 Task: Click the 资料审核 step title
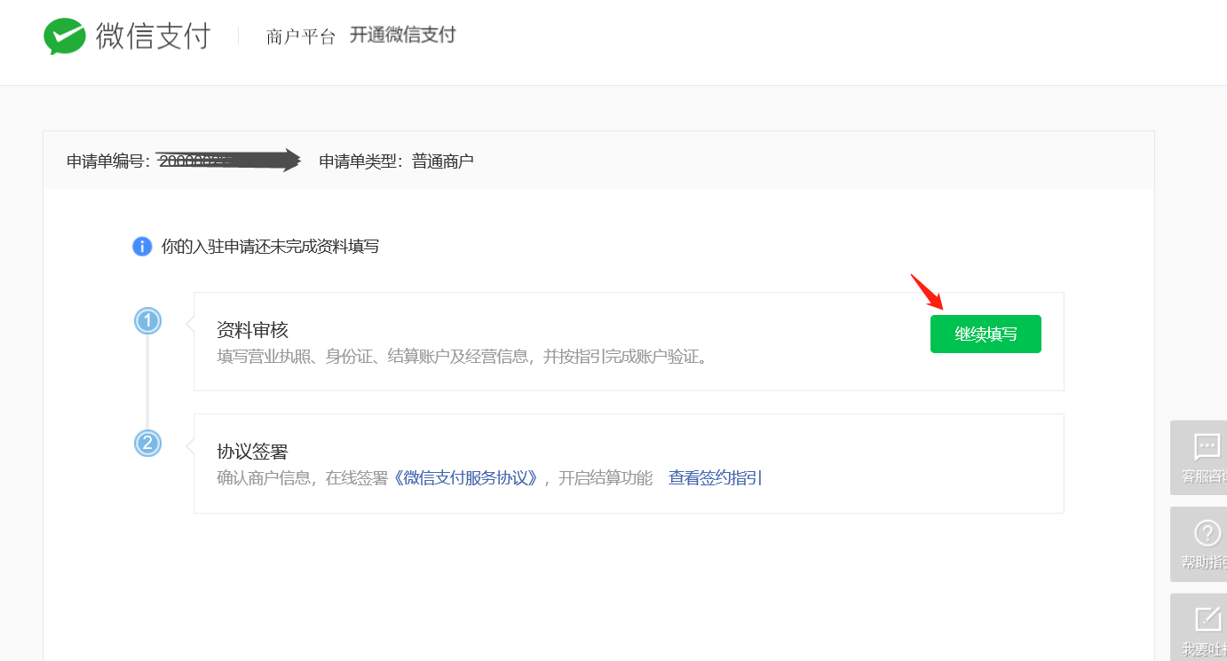(253, 330)
